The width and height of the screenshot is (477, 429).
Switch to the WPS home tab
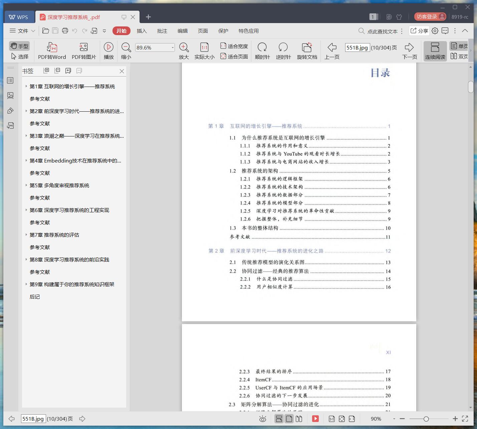coord(19,17)
